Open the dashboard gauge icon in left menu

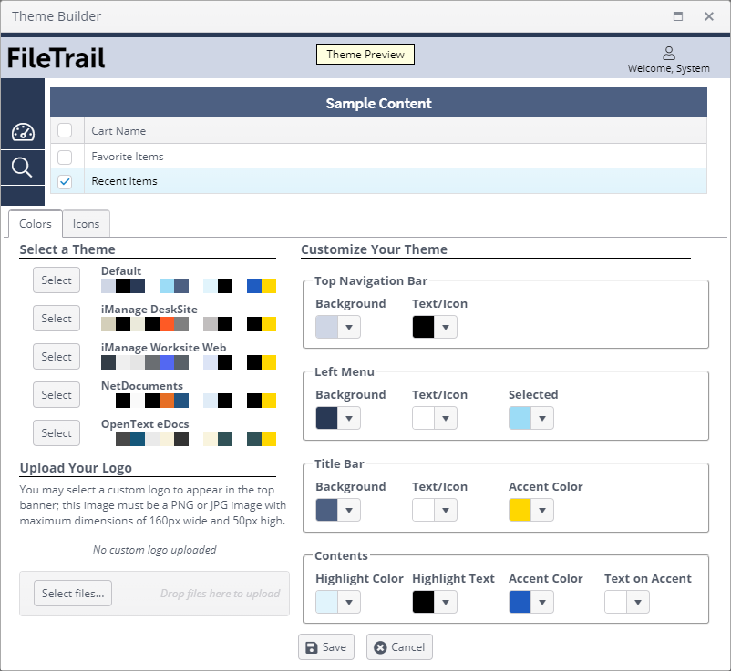23,132
